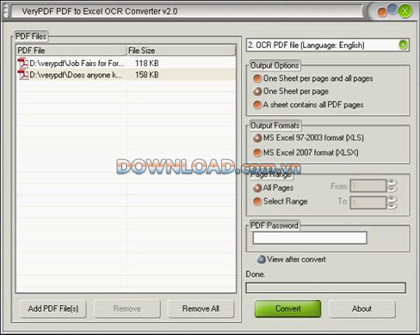Screen dimensions: 420x335
Task: Click the To page spinner arrows
Action: (x=392, y=203)
